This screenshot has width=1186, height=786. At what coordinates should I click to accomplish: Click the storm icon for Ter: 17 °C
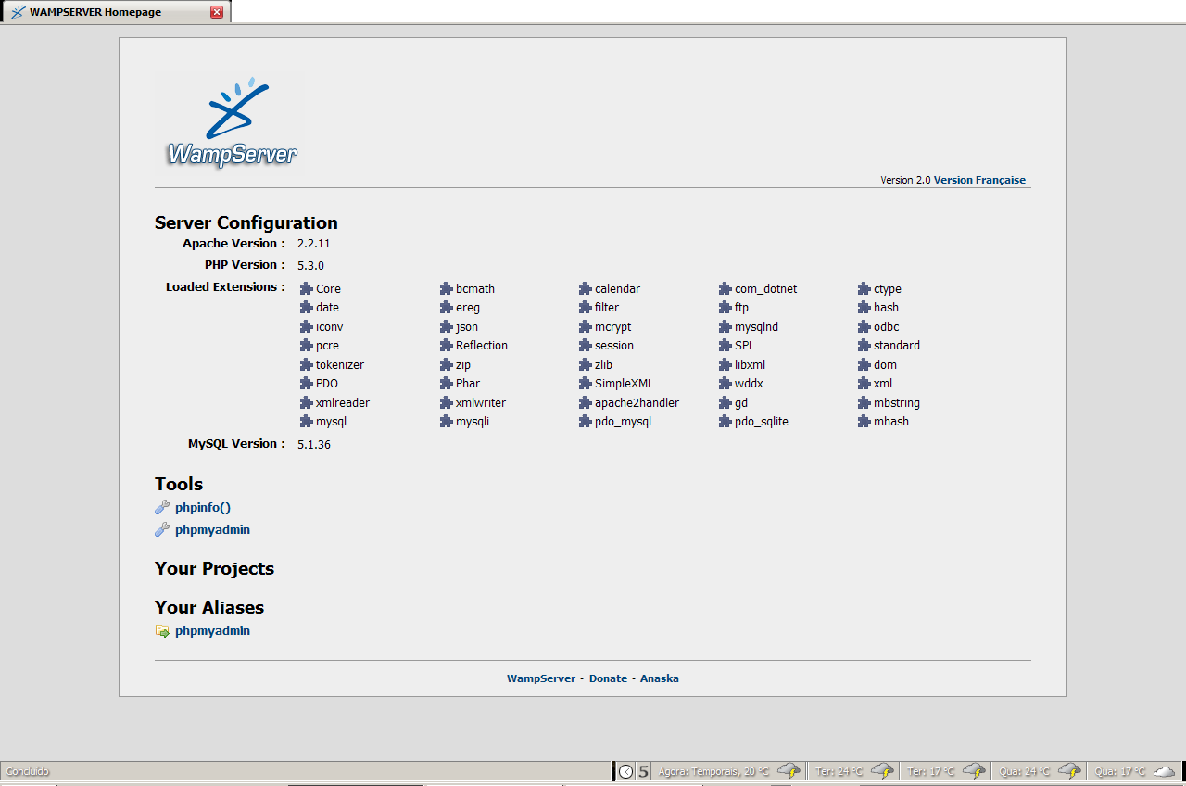tap(974, 771)
